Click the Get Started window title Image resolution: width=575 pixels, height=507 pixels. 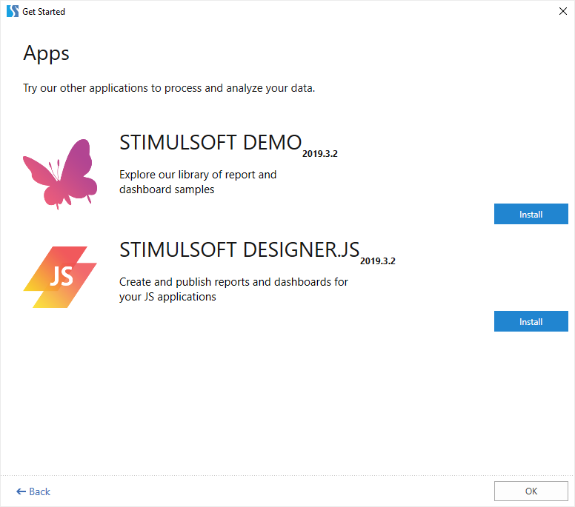[44, 12]
